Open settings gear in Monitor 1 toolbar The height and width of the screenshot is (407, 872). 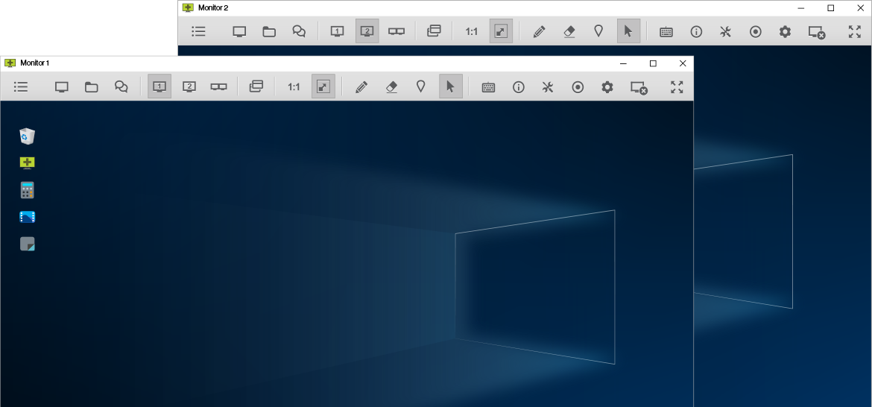tap(607, 86)
